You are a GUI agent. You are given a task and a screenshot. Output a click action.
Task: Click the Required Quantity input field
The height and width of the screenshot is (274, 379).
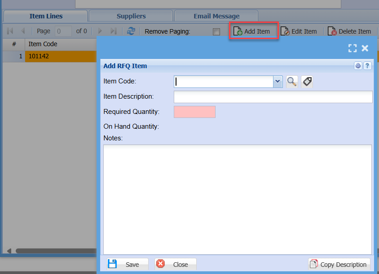tap(194, 112)
